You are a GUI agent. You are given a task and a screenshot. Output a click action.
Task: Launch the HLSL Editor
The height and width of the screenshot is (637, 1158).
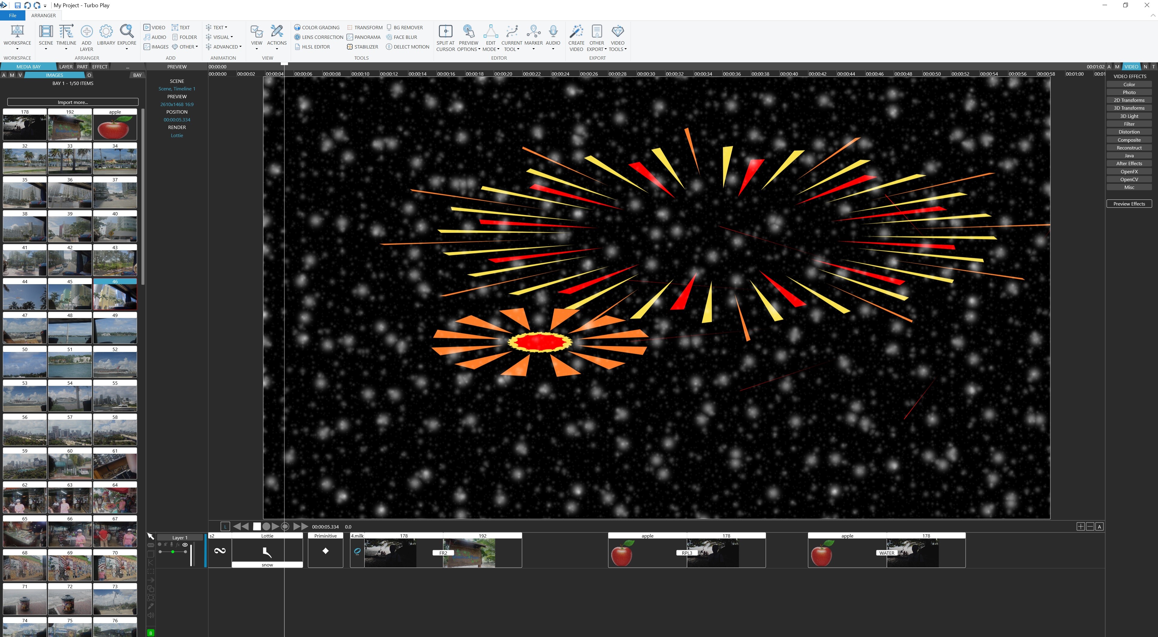tap(315, 46)
